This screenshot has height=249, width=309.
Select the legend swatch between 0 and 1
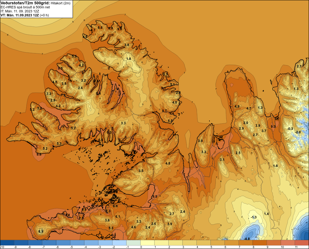pyautogui.click(x=147, y=243)
